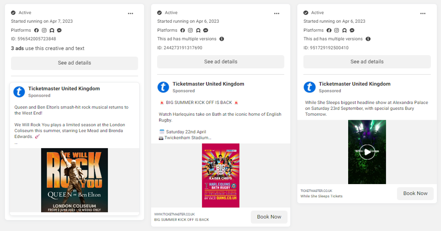The height and width of the screenshot is (231, 441).
Task: Click Audience Network icon on Apr 7 ad
Action: click(x=52, y=30)
